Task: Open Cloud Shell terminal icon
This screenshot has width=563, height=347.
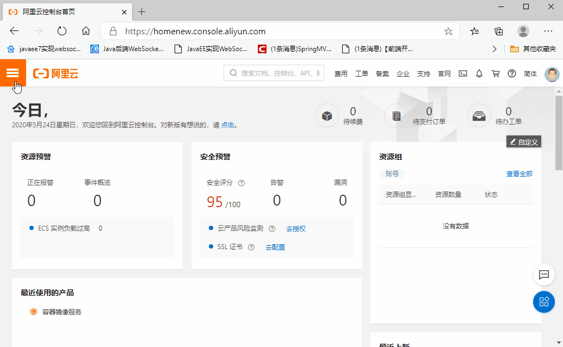Action: [463, 73]
